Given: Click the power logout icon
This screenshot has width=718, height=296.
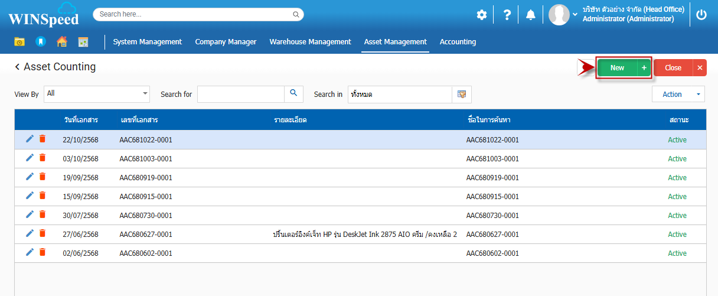Looking at the screenshot, I should pyautogui.click(x=701, y=15).
